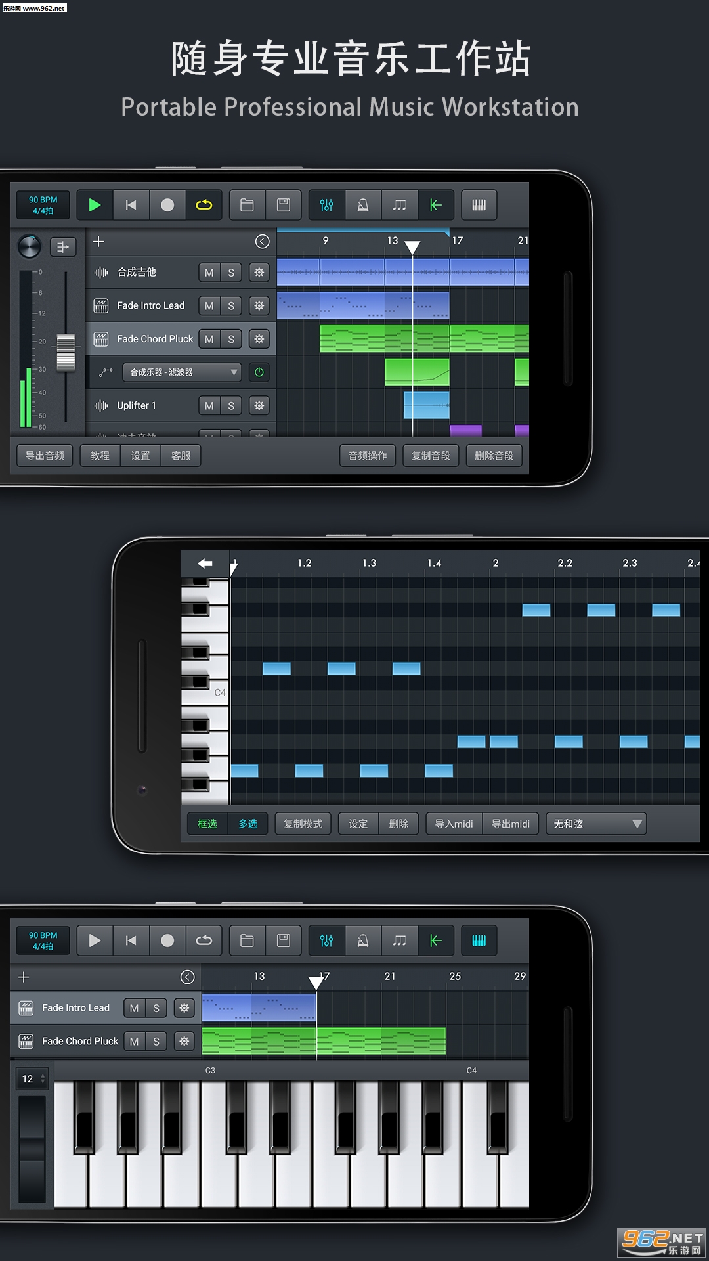Click the 导入midi button
Viewport: 709px width, 1261px height.
(x=454, y=824)
